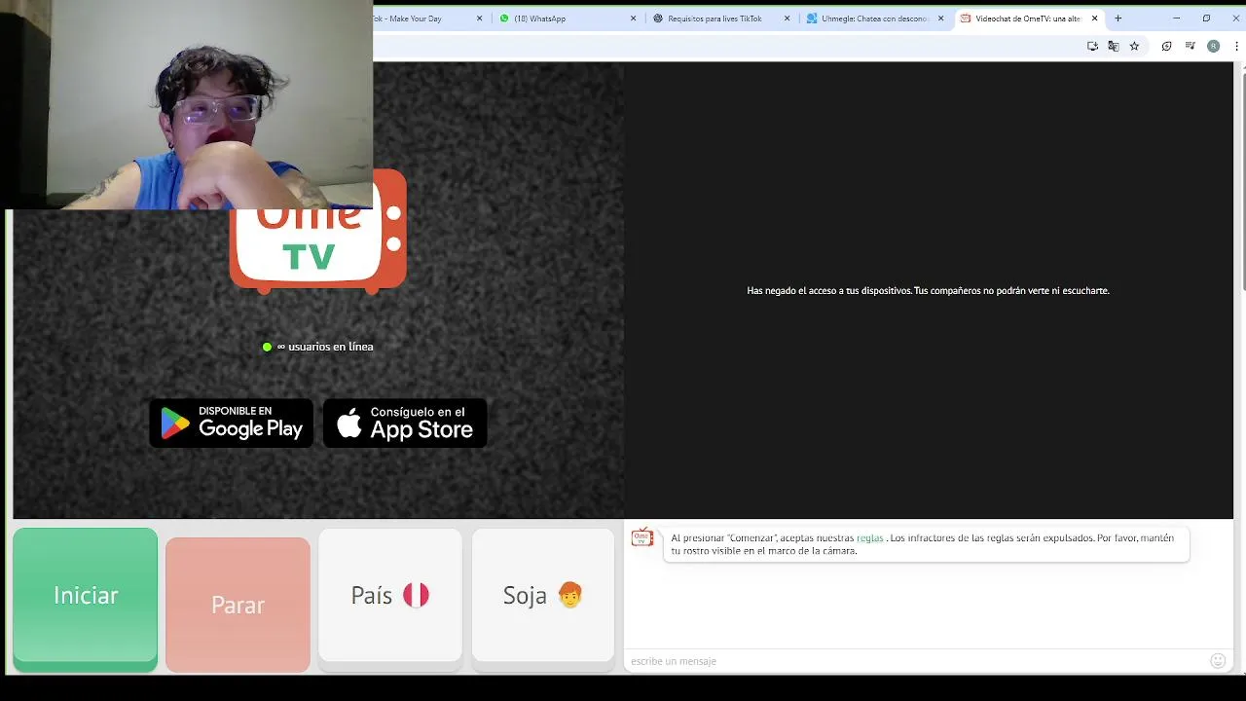
Task: Open the browser extensions icon
Action: (1166, 46)
